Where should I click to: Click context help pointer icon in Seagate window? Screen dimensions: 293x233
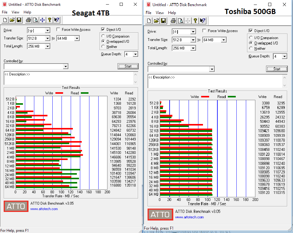57,20
